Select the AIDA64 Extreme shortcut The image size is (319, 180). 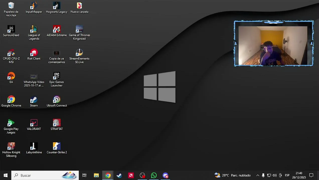57,31
